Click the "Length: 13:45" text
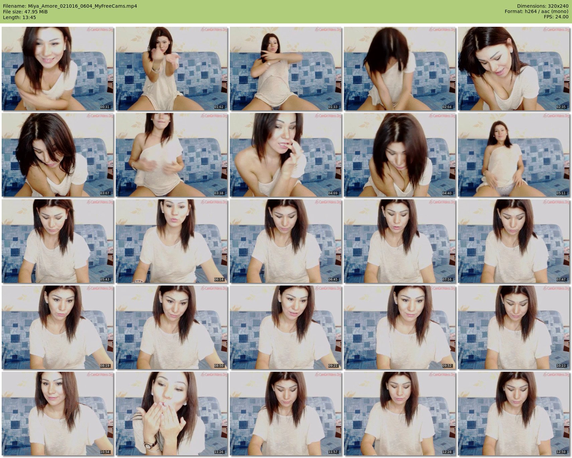The width and height of the screenshot is (572, 458). point(19,17)
